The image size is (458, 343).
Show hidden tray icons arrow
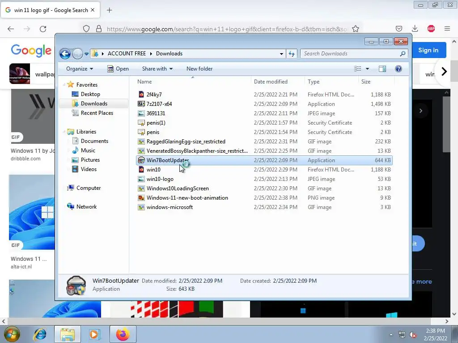[x=391, y=335]
